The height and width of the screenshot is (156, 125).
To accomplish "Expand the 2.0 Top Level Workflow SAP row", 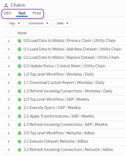I will (9, 100).
